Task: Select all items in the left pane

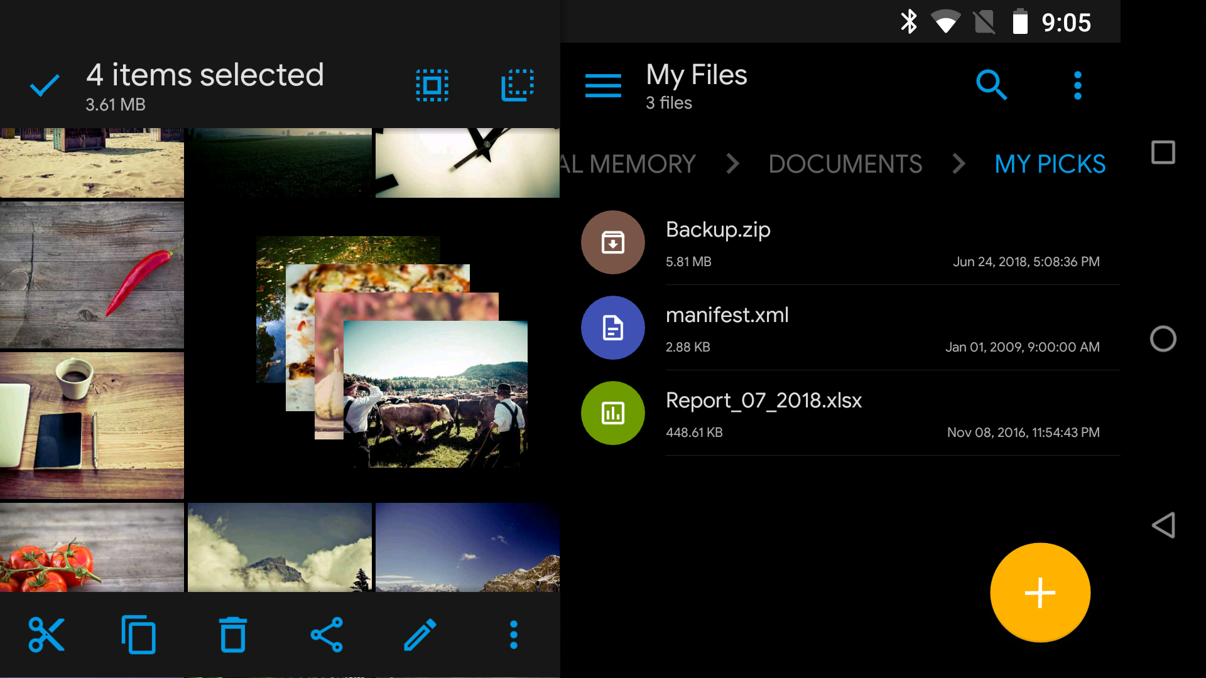Action: 432,85
